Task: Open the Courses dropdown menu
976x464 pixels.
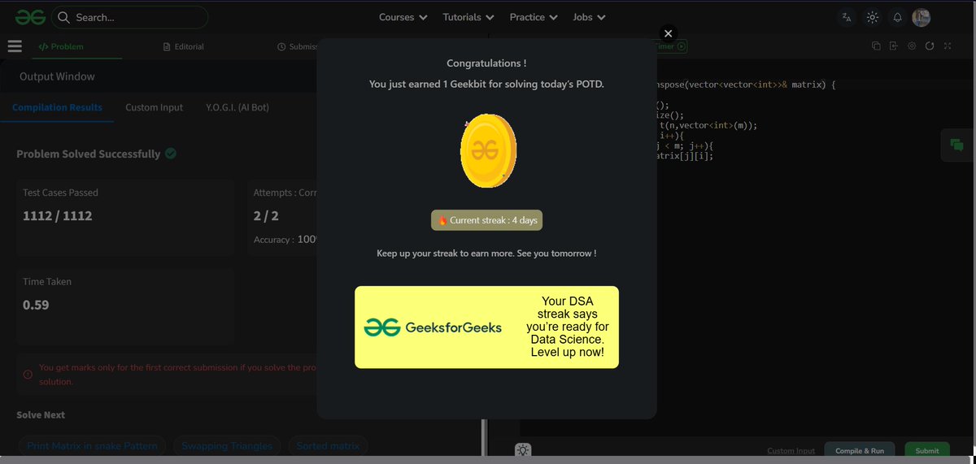Action: click(x=402, y=17)
